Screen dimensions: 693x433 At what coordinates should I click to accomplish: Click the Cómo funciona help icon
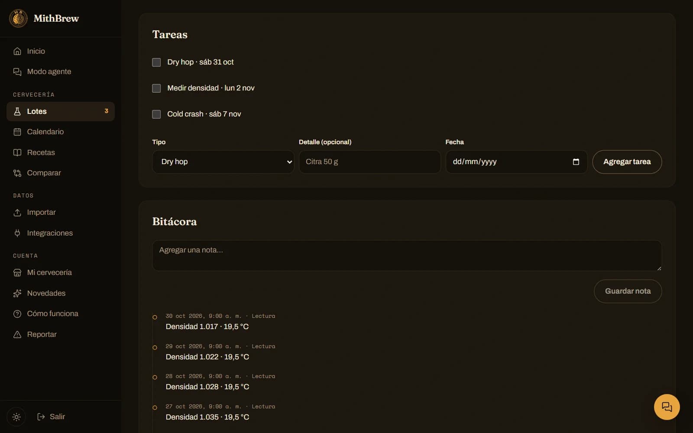click(17, 313)
